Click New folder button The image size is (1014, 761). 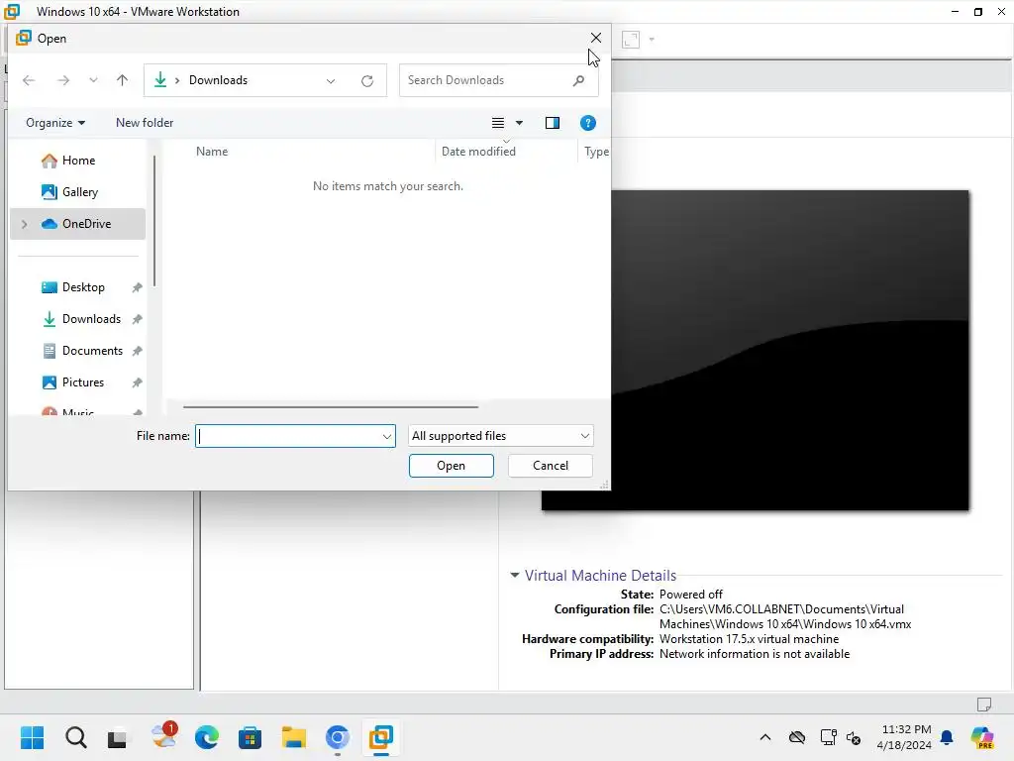tap(145, 123)
